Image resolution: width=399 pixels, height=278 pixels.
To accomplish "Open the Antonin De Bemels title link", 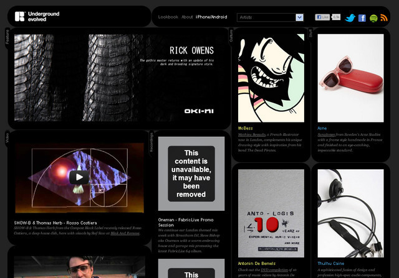I will [x=256, y=263].
